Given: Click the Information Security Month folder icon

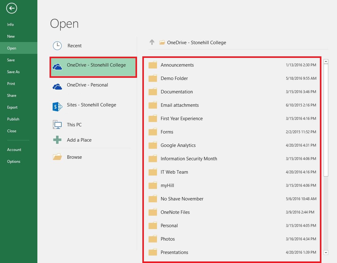Looking at the screenshot, I should 153,158.
